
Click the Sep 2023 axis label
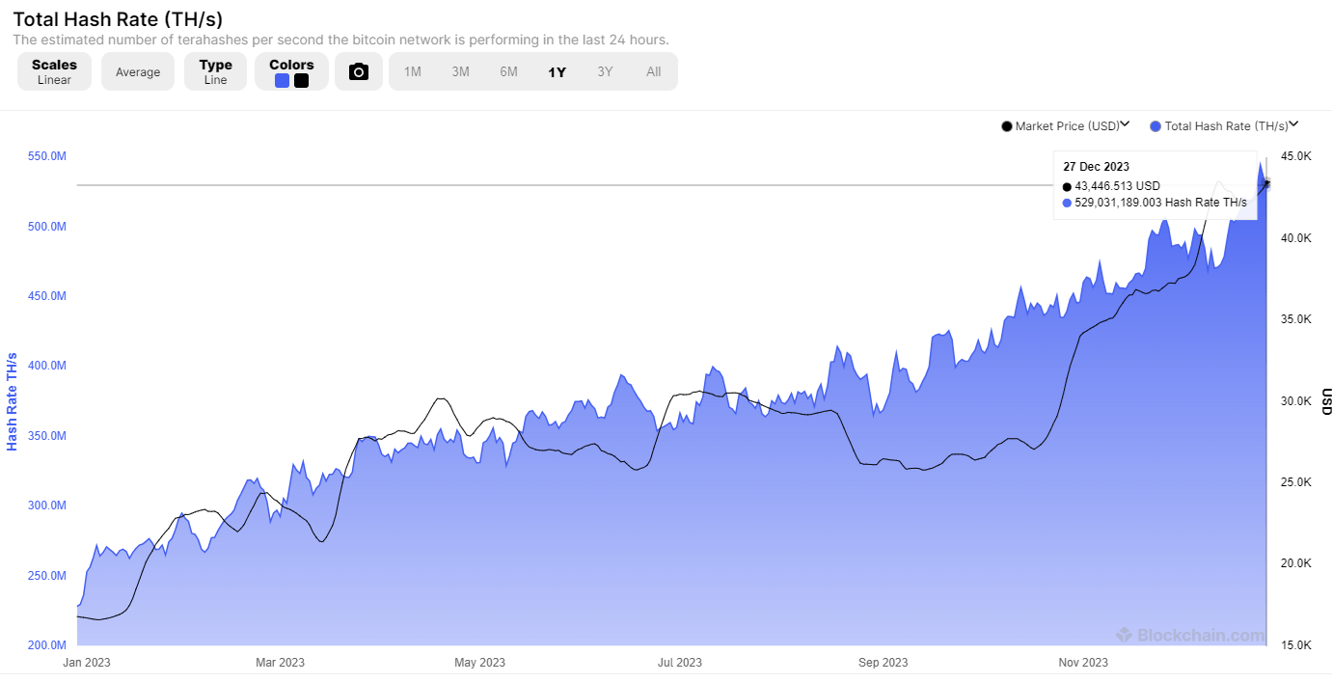coord(883,662)
